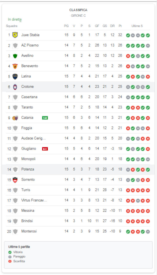Click the Taranto team name
This screenshot has width=157, height=275.
(27, 107)
